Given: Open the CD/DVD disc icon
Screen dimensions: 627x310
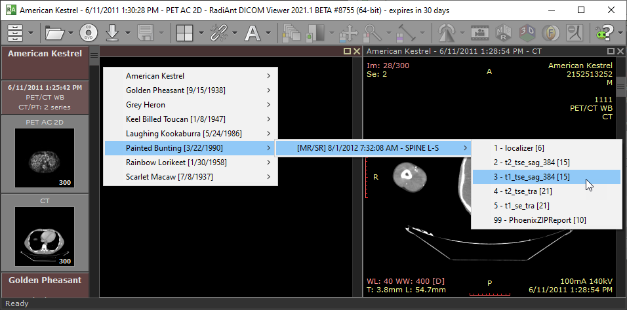Looking at the screenshot, I should (89, 33).
